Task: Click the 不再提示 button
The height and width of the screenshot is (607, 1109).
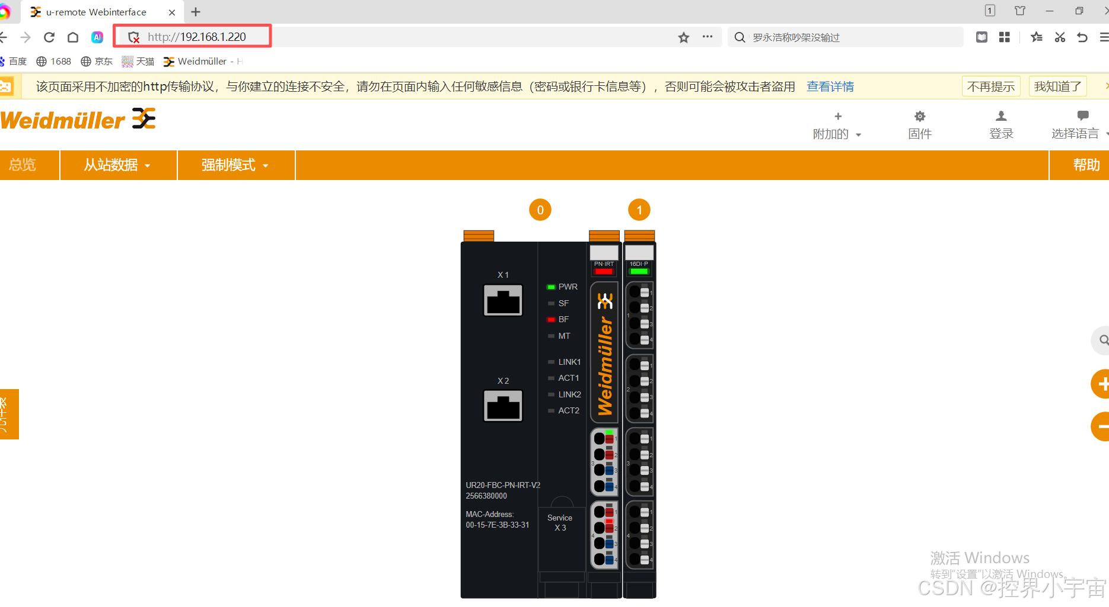Action: (x=991, y=86)
